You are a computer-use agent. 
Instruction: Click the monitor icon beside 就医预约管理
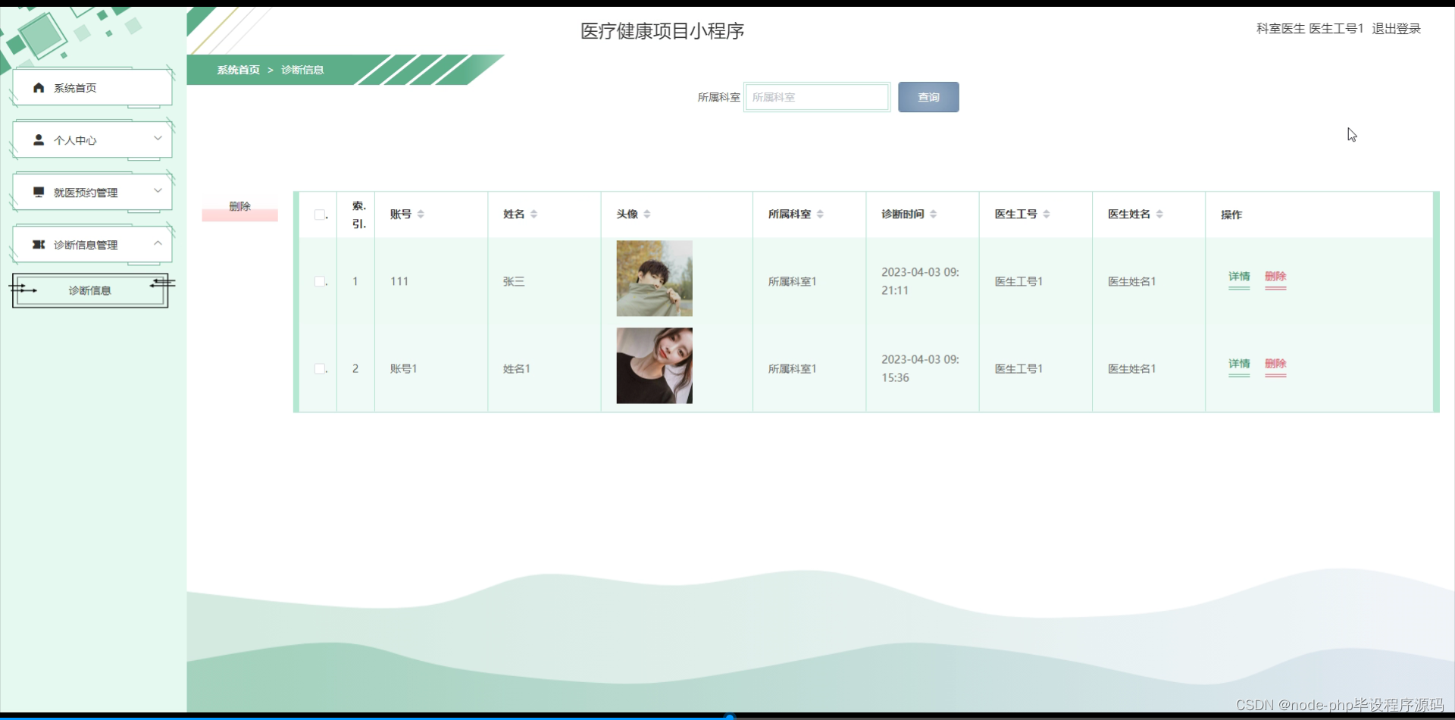coord(39,191)
